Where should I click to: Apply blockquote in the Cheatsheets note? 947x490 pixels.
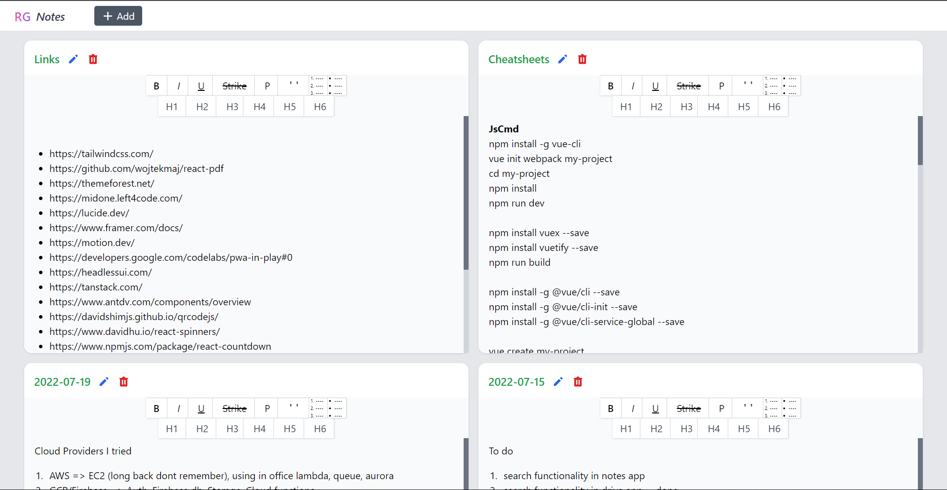coord(748,86)
